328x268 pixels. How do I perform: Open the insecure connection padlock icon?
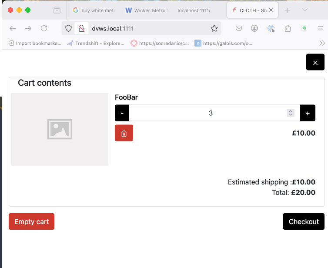(x=81, y=28)
